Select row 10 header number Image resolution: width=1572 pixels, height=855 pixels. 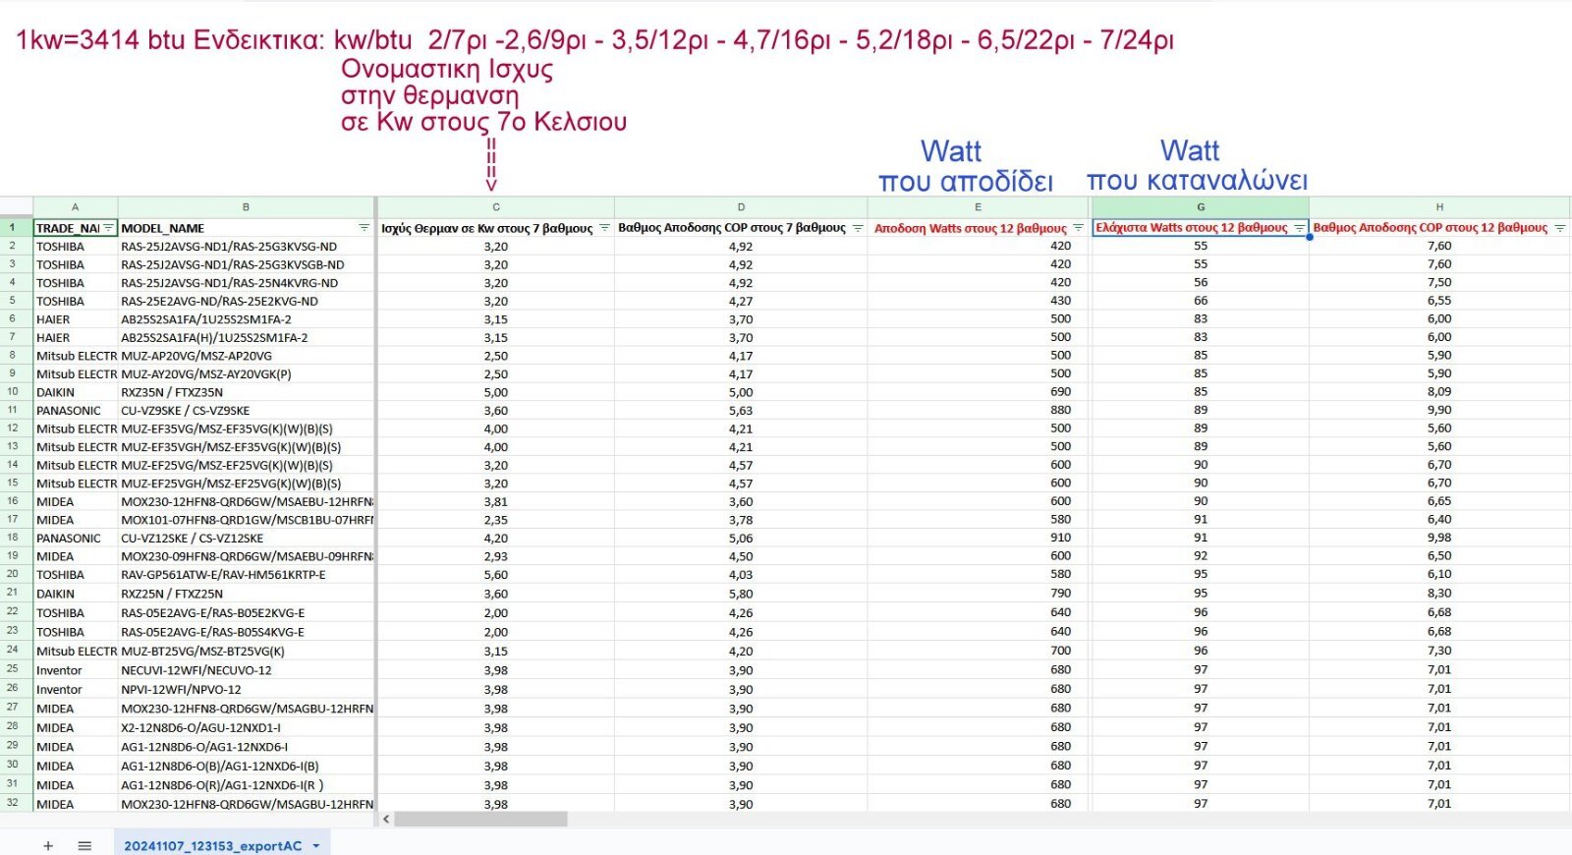coord(13,392)
